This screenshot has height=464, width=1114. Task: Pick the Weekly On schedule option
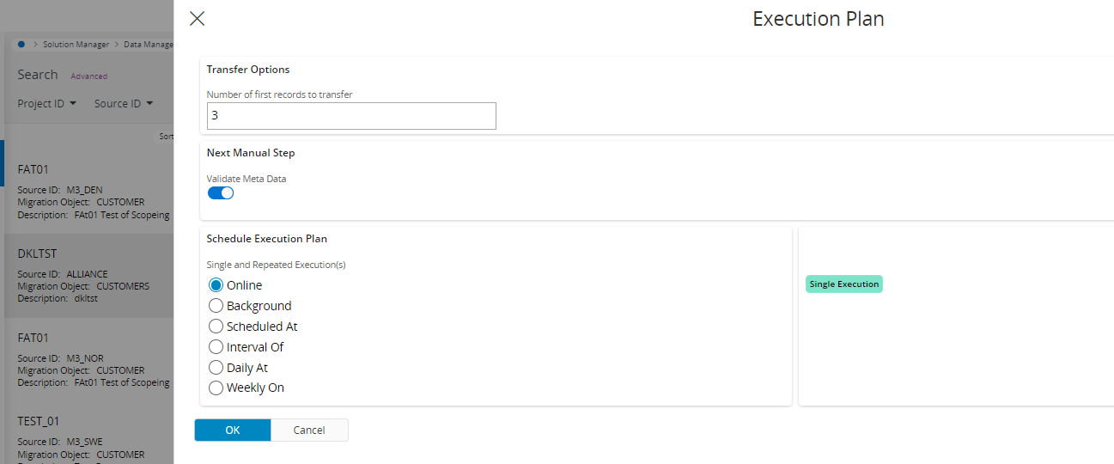pos(216,388)
